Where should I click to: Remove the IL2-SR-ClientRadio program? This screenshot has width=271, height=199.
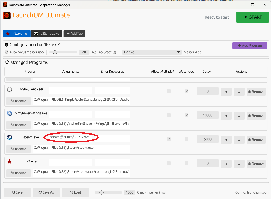(x=256, y=92)
